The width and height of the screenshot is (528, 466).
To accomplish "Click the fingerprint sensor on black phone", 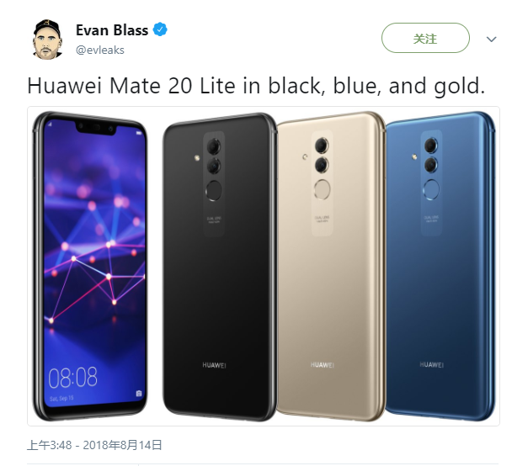I will 214,190.
